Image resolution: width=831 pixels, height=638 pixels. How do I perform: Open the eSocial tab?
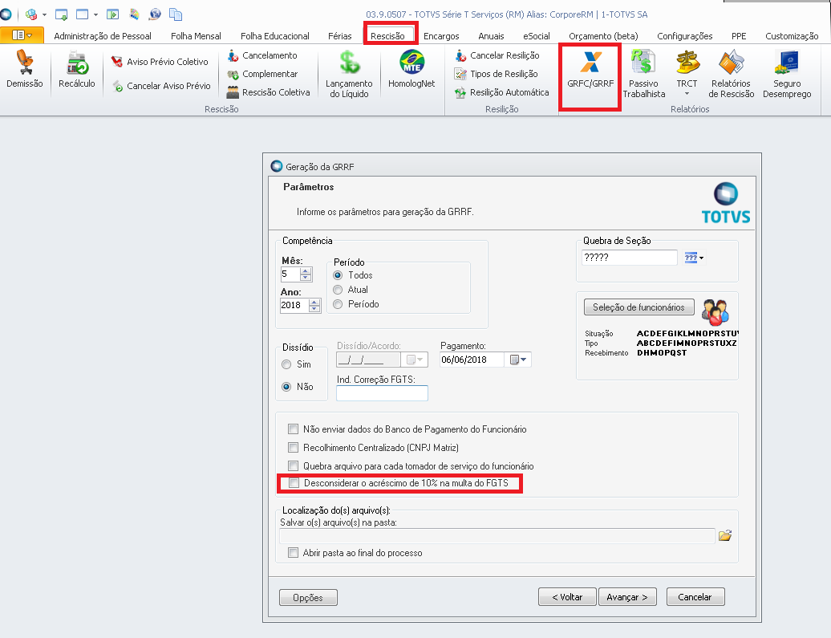[x=537, y=36]
